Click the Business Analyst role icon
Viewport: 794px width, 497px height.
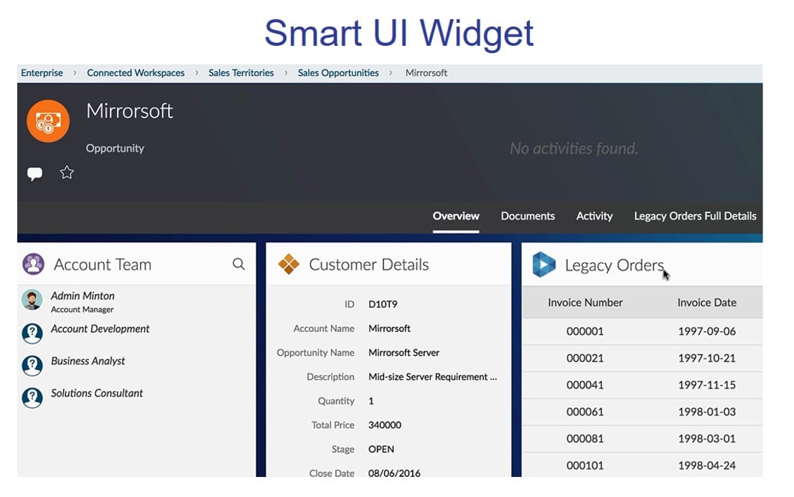tap(32, 365)
